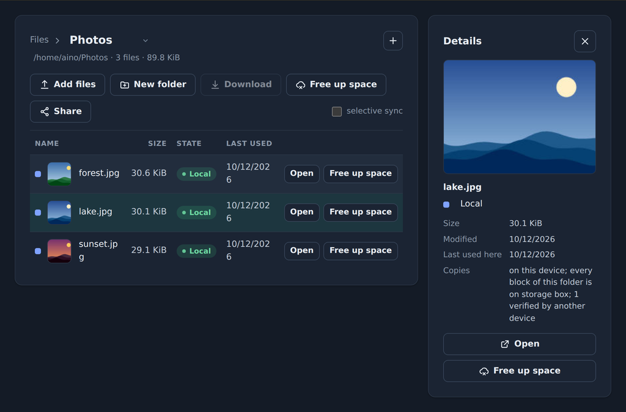Sort the table by the STATE column
626x412 pixels.
[x=189, y=143]
